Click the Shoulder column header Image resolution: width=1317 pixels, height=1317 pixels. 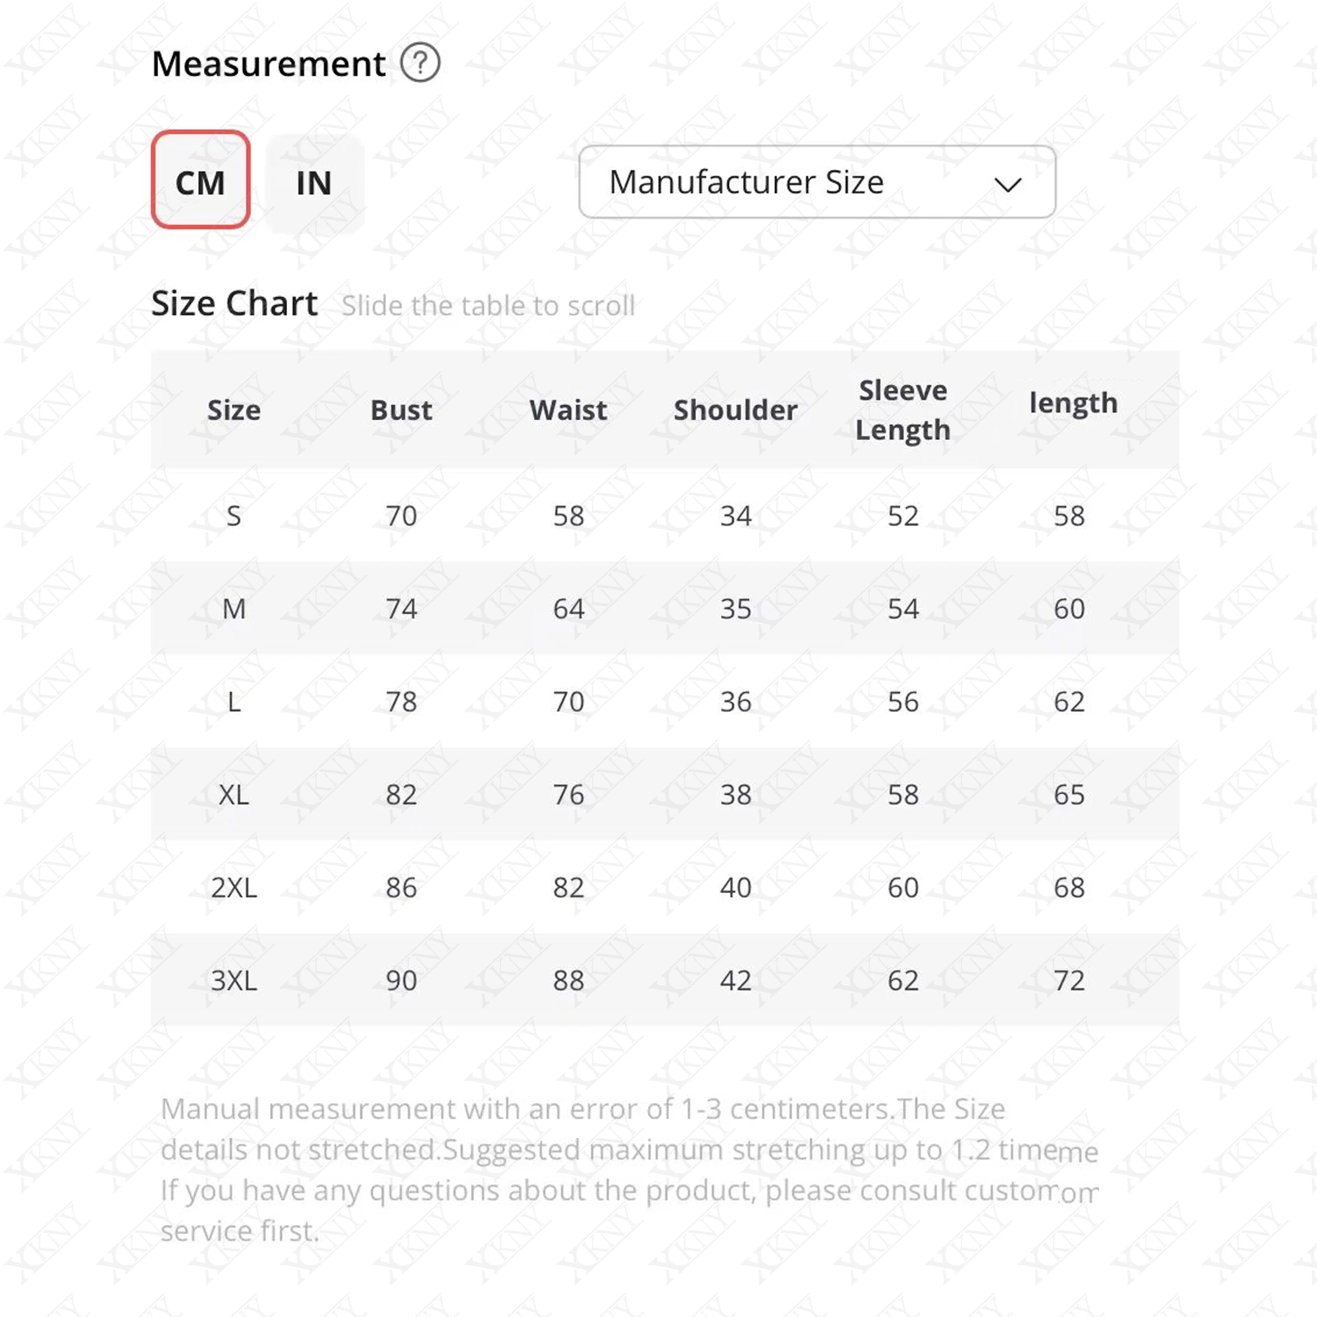735,410
